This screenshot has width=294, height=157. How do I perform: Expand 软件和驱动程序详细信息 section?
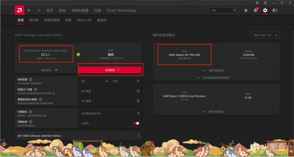click(216, 78)
